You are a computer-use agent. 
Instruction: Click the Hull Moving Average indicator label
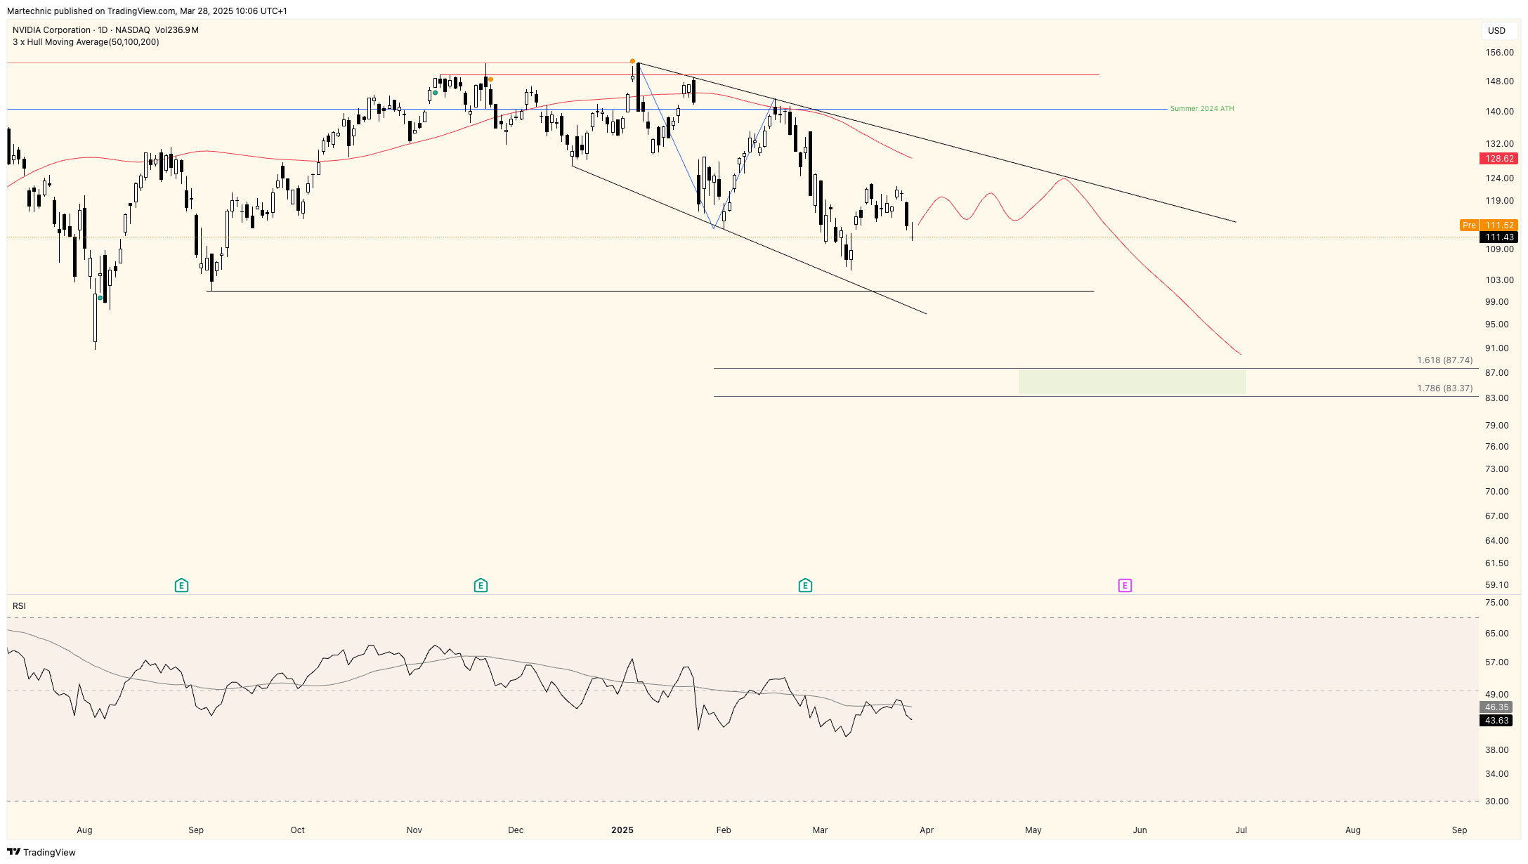coord(86,42)
